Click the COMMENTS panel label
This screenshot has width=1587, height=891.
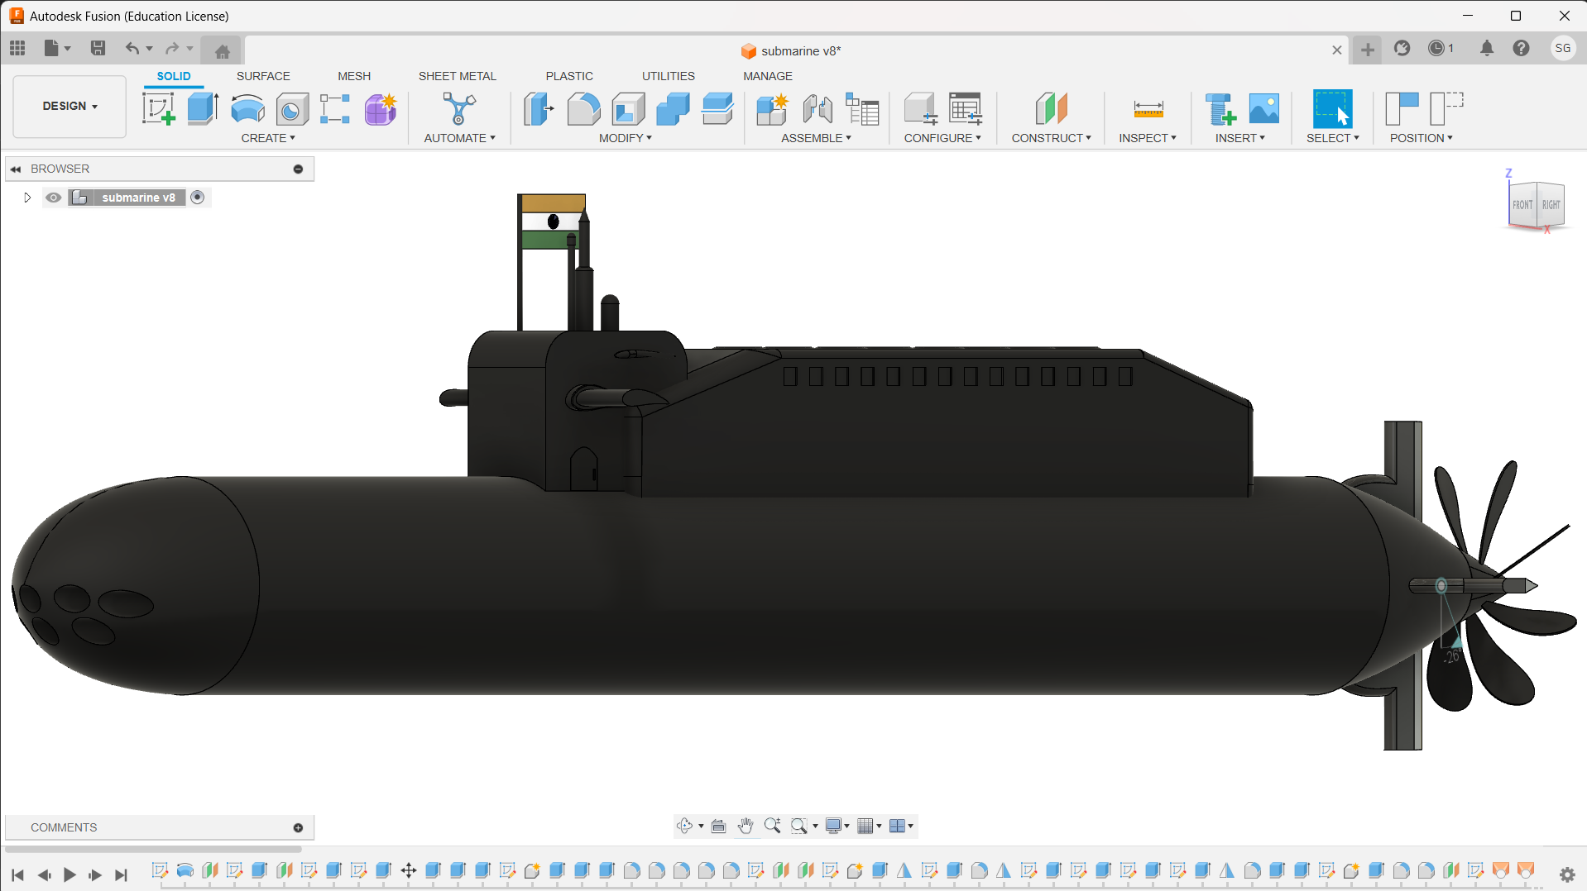pyautogui.click(x=64, y=827)
